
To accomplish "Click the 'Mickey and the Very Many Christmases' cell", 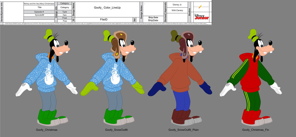I will pyautogui.click(x=39, y=3).
